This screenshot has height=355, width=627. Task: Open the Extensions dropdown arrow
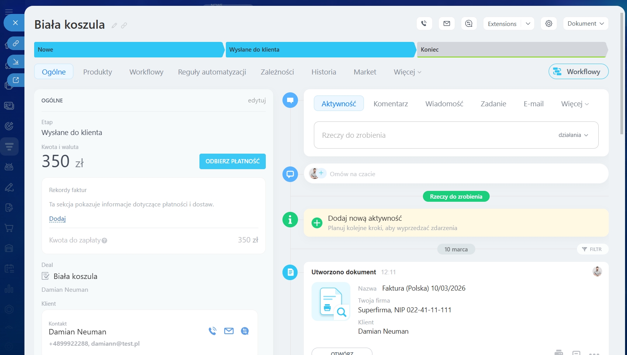point(528,24)
